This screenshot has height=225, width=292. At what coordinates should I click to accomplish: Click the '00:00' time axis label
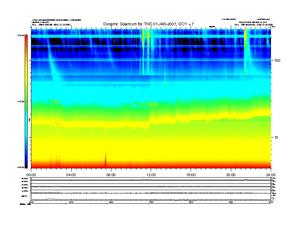click(x=31, y=175)
